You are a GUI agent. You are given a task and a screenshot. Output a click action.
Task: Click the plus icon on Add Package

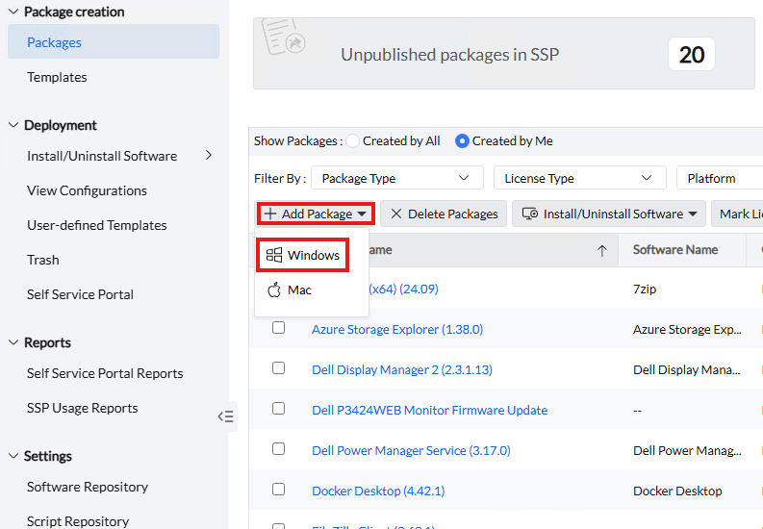tap(270, 214)
